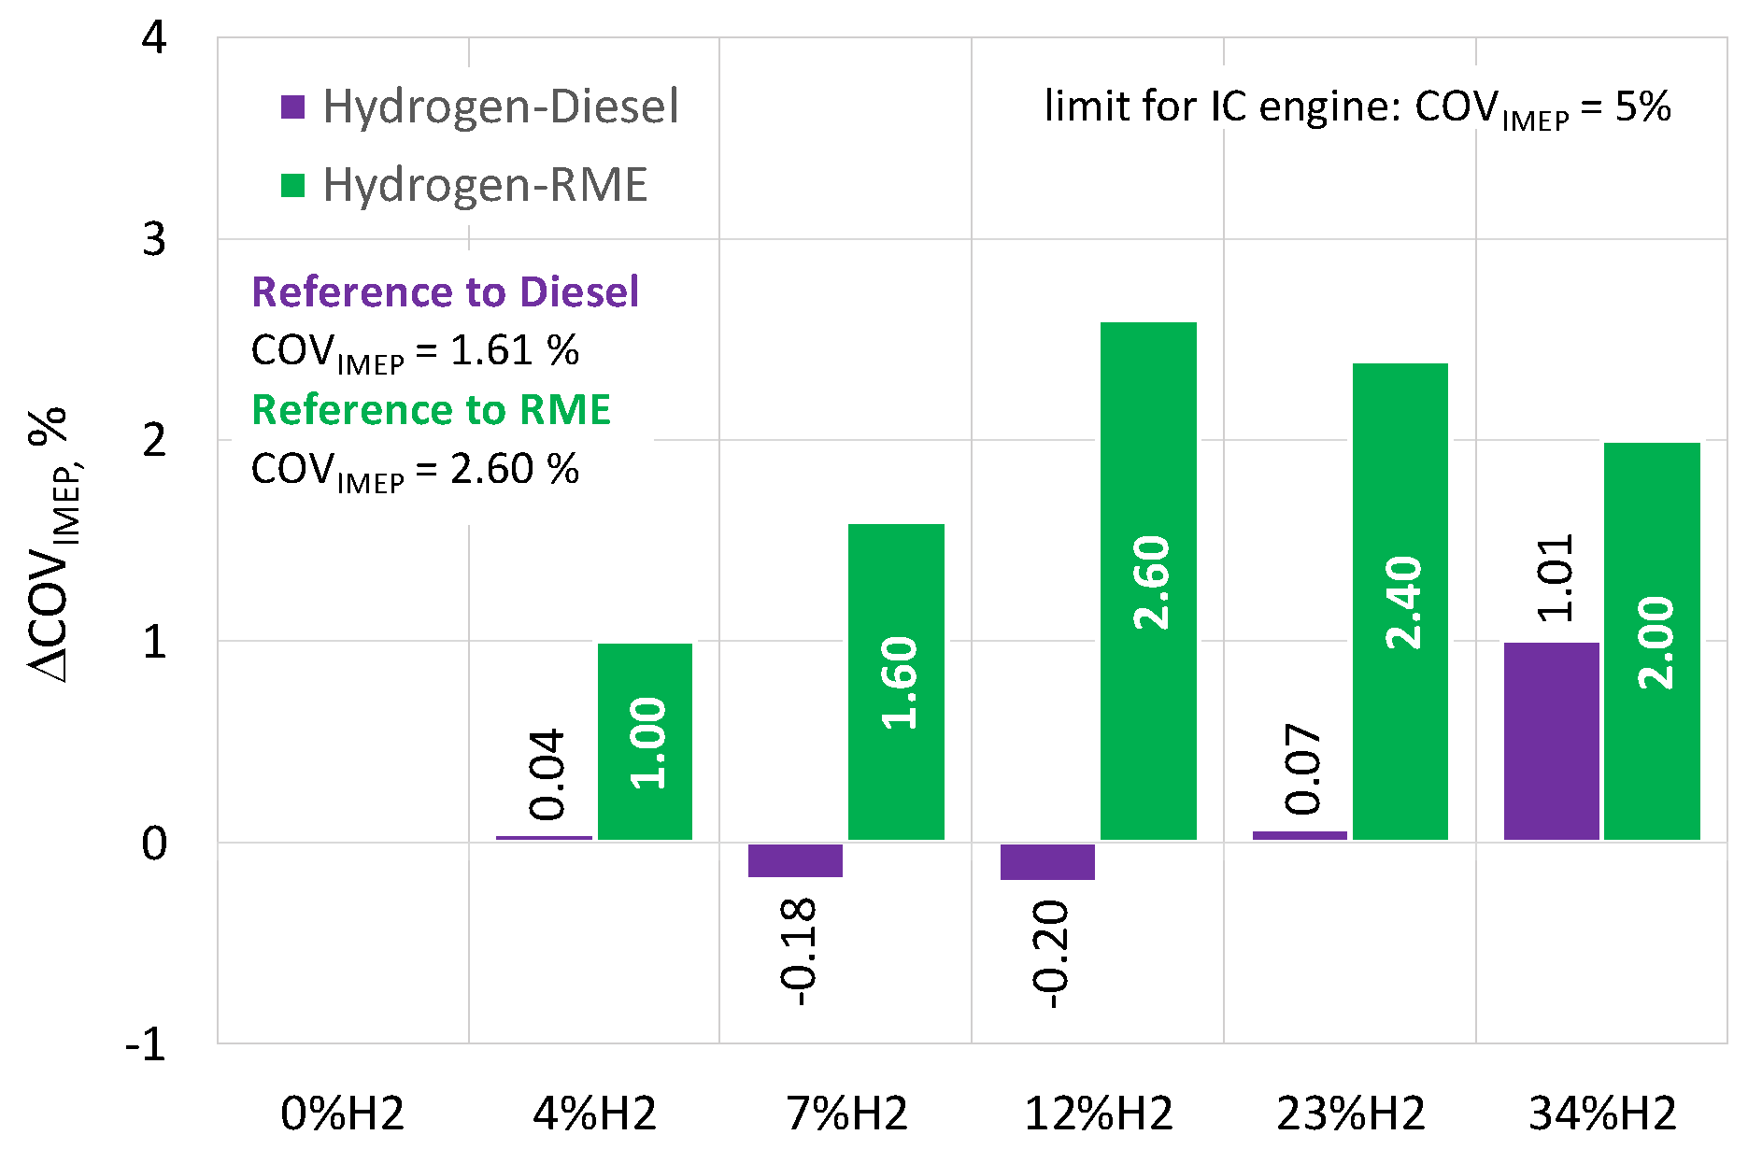Viewport: 1748px width, 1149px height.
Task: Select the 'Reference to RME' heading text
Action: coord(431,410)
